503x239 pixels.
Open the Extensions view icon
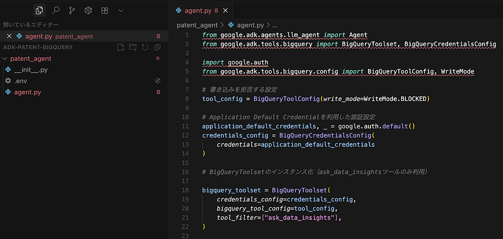point(105,11)
